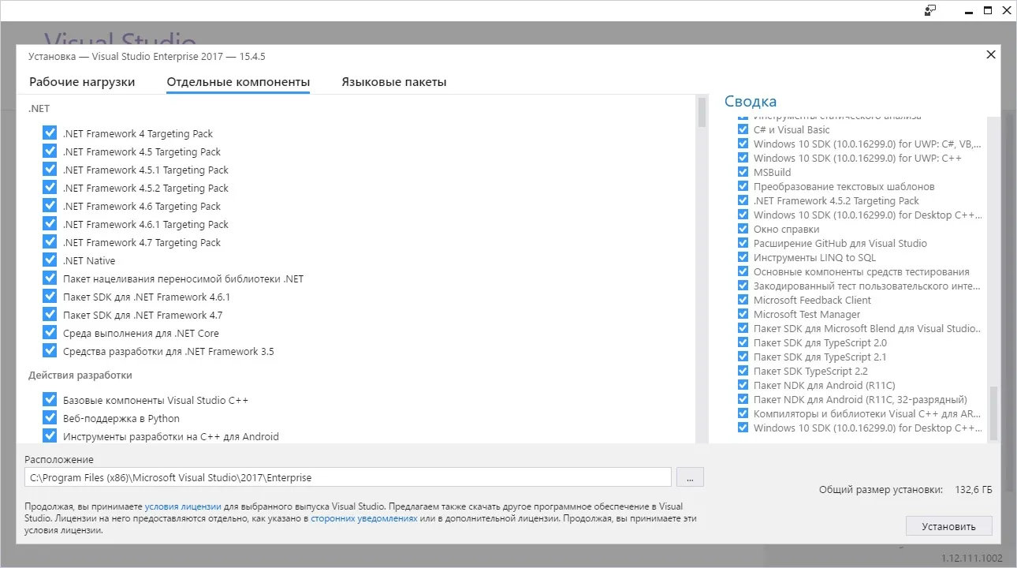Toggle Windows 10 SDK for UWP: C#, VB in summary

743,144
